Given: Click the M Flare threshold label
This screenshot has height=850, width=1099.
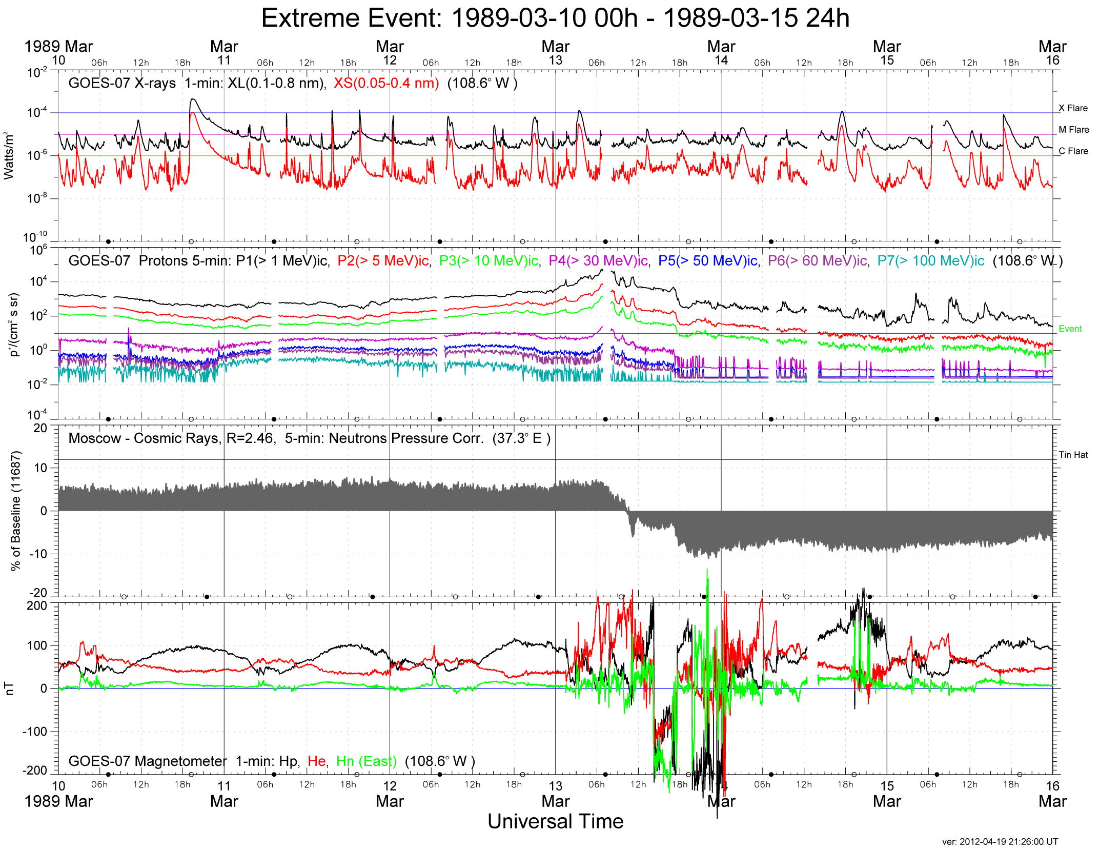Looking at the screenshot, I should pos(1074,130).
